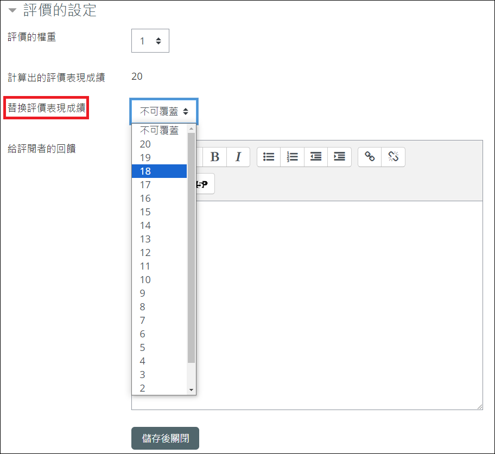Image resolution: width=495 pixels, height=454 pixels.
Task: Insert an ordered numbered list
Action: (293, 157)
